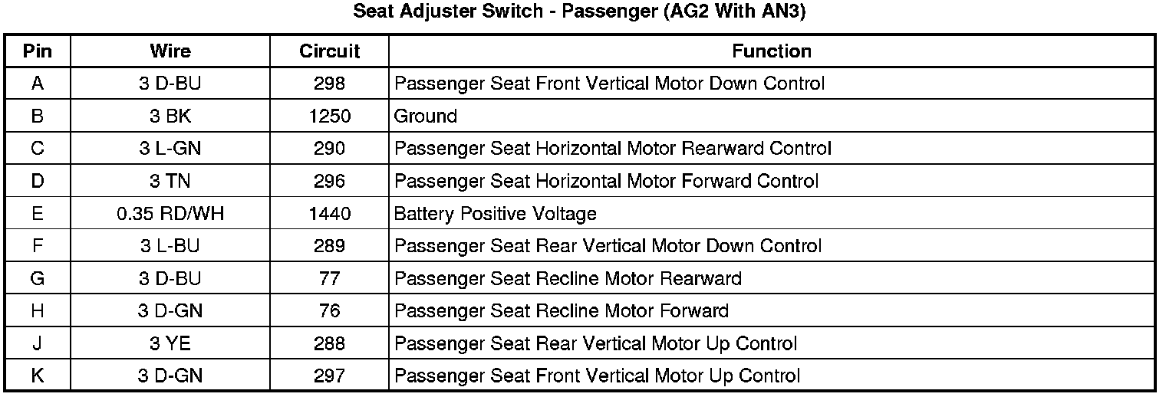Click the Ground function cell
The width and height of the screenshot is (1166, 397).
click(426, 116)
